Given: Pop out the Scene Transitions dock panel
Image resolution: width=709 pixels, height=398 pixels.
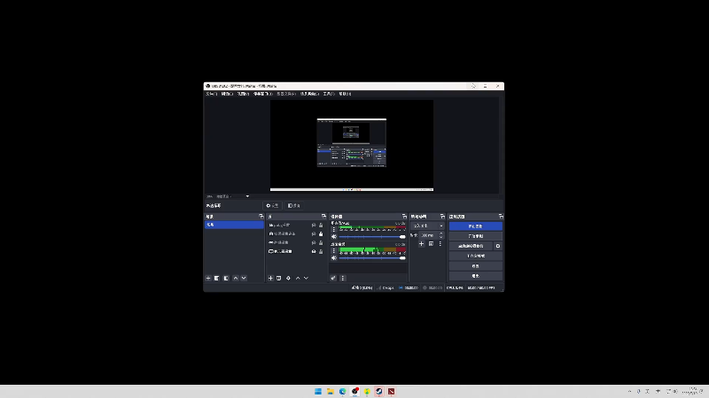Looking at the screenshot, I should point(442,217).
